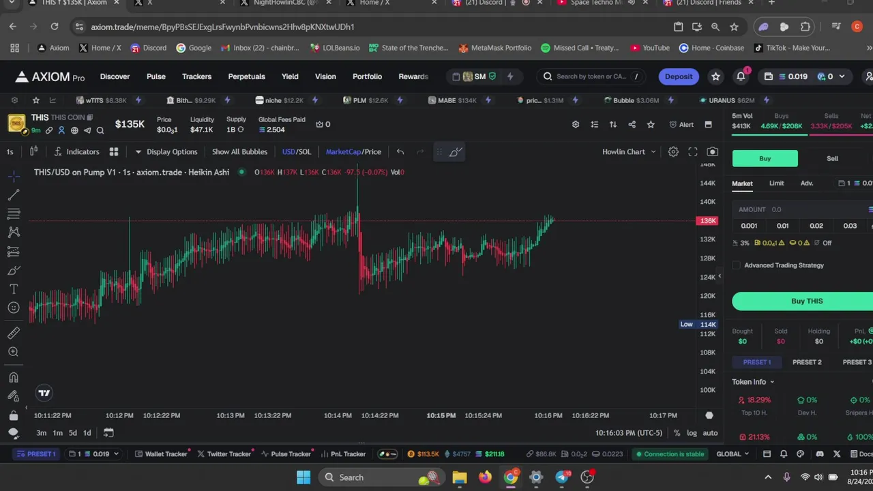Select the crosshair cursor tool in chart sidebar
This screenshot has height=491, width=873.
14,177
